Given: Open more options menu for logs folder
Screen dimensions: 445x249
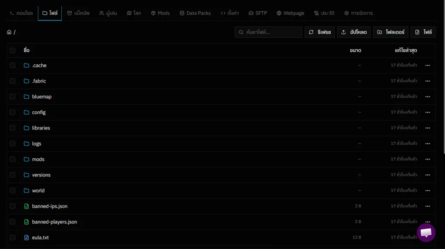Looking at the screenshot, I should click(x=428, y=144).
